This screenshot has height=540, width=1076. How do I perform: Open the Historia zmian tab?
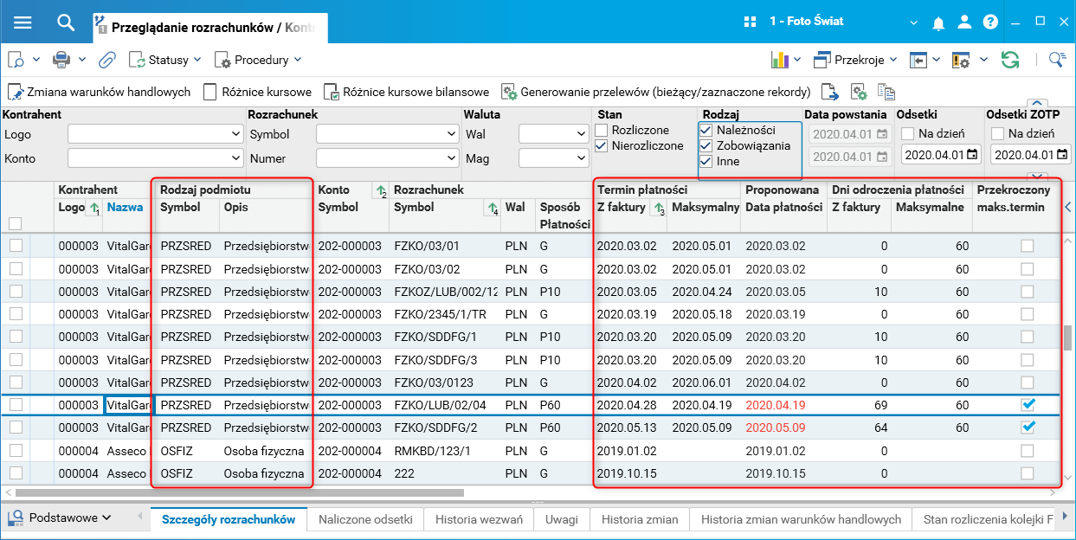[x=639, y=519]
